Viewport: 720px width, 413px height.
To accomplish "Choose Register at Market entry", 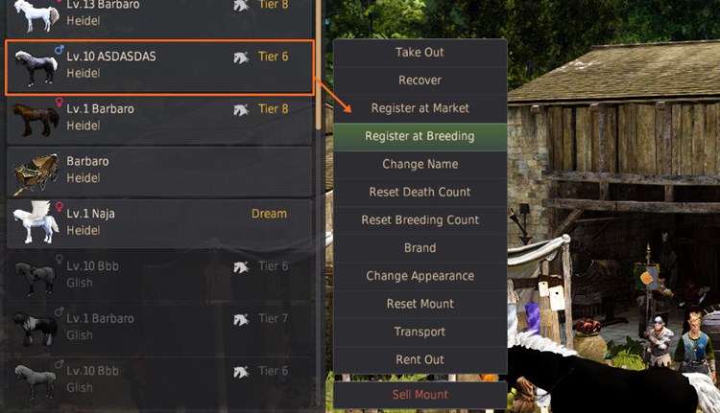I will pos(420,108).
